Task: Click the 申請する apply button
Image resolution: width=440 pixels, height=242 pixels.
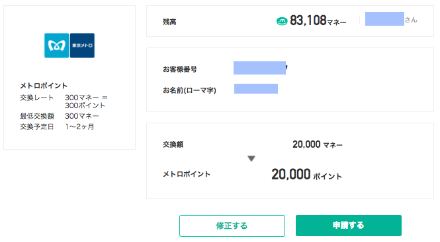Action: tap(349, 226)
